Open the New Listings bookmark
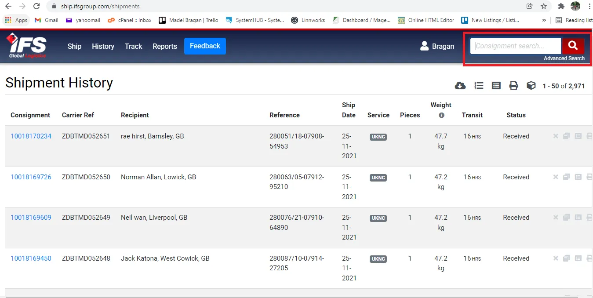The image size is (593, 298). (490, 20)
